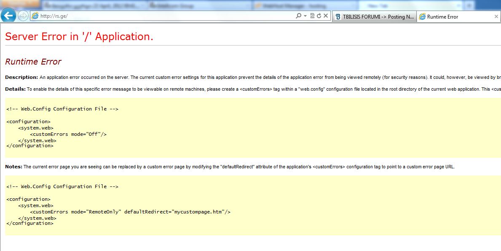This screenshot has width=501, height=251.
Task: Switch to the TBILISIS FORUMI tab
Action: 374,16
